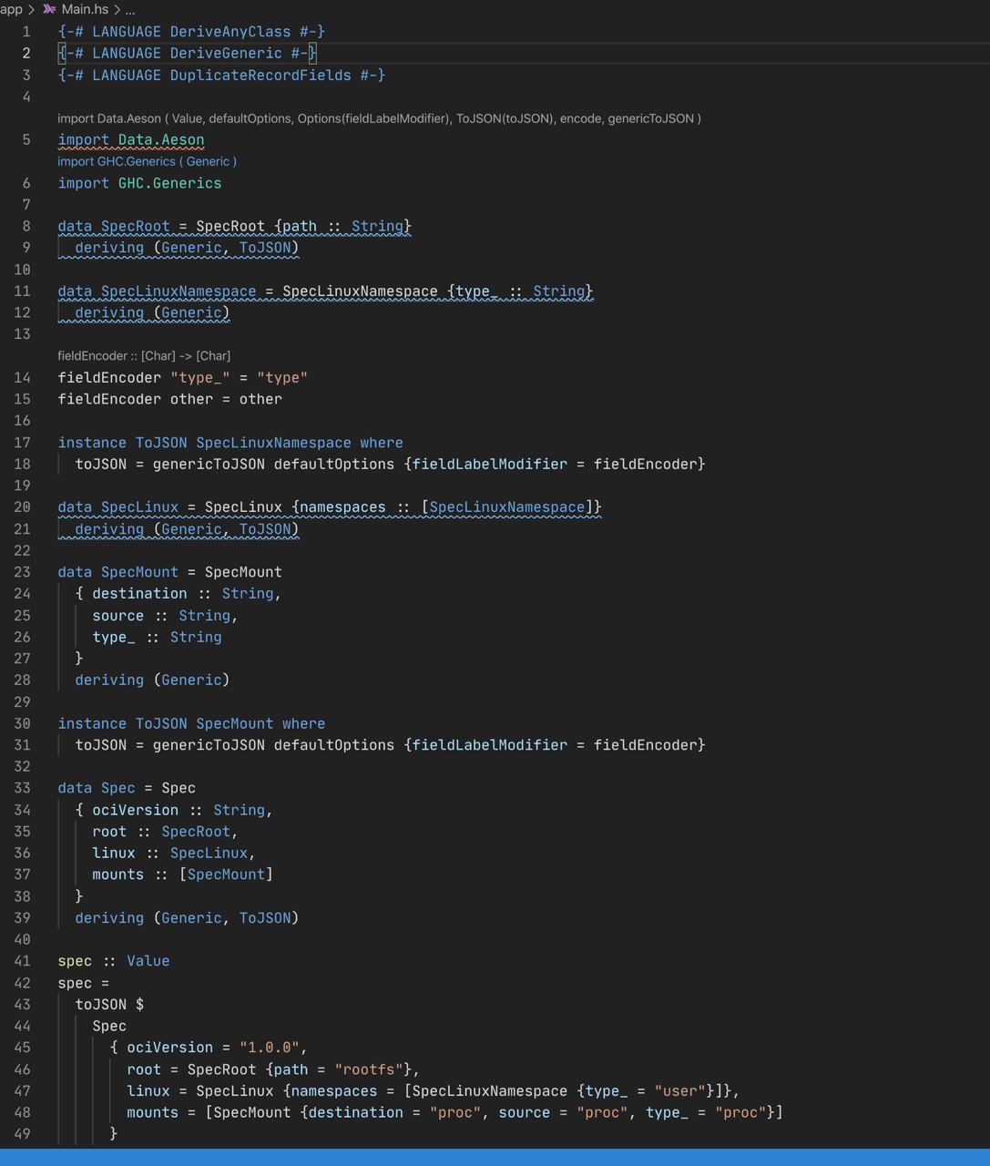Click SpecLinuxNamespace type name on line 11
990x1166 pixels.
[x=179, y=291]
